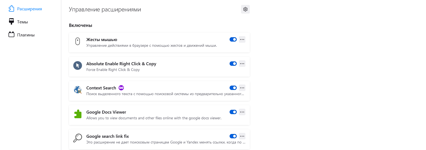The image size is (426, 150).
Task: Click the purple private-browsing badge near Context Search
Action: coord(121,88)
